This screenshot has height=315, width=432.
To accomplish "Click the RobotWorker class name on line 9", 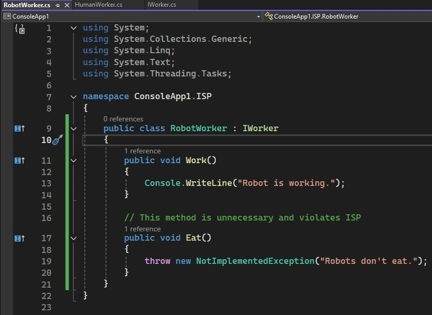I will (198, 129).
